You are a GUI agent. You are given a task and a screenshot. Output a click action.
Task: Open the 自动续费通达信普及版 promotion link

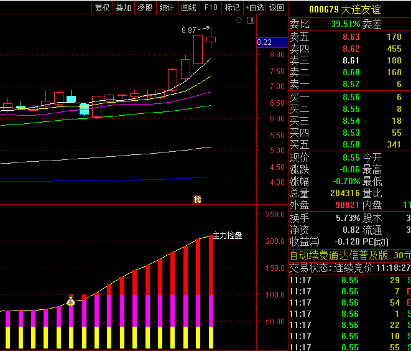tap(339, 255)
